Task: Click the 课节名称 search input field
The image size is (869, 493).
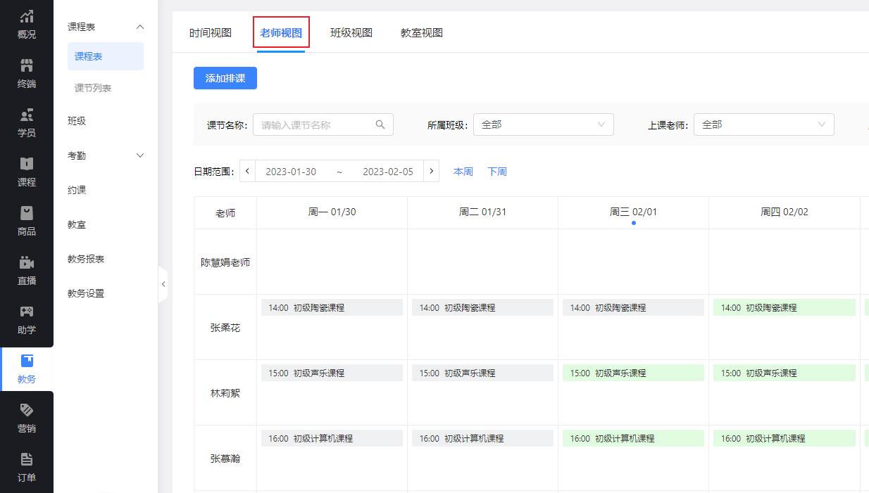Action: (x=317, y=124)
